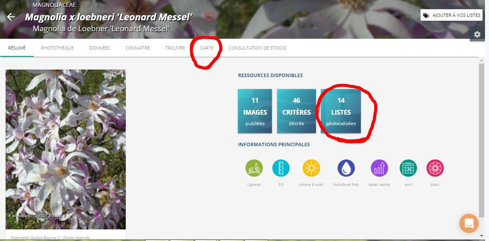Switch to the Photothèque tab
This screenshot has height=241, width=489.
(57, 48)
